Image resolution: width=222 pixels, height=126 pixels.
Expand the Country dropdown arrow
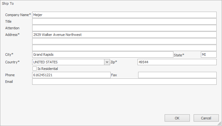(x=107, y=62)
